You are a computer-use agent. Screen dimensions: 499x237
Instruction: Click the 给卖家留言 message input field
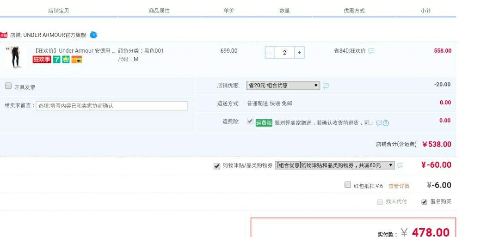pyautogui.click(x=112, y=106)
